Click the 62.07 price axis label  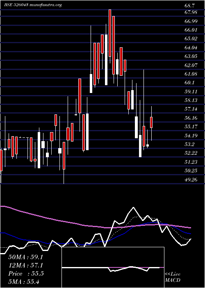(191, 65)
